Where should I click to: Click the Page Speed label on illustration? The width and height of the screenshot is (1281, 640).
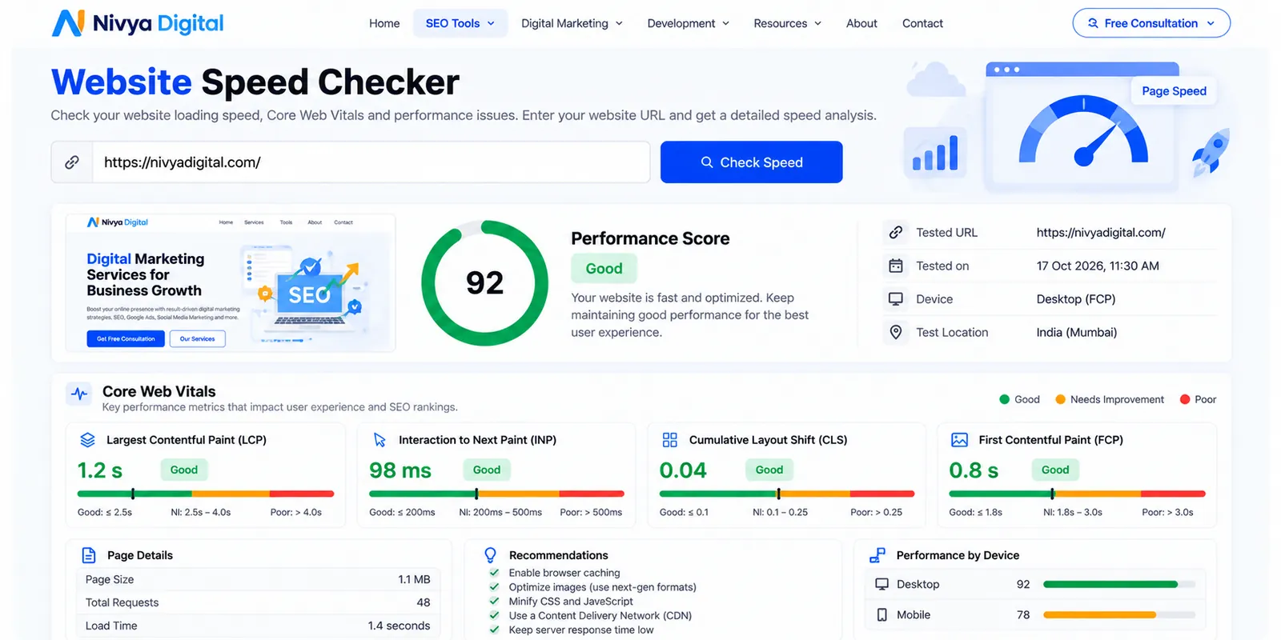[1174, 91]
